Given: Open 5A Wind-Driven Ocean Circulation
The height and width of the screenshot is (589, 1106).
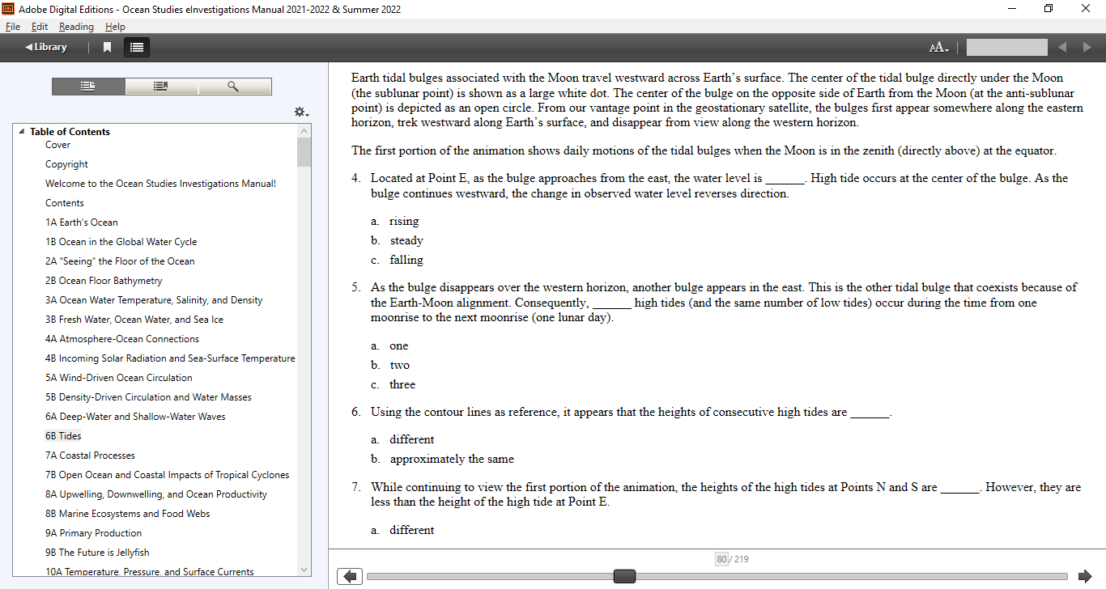Looking at the screenshot, I should [119, 378].
